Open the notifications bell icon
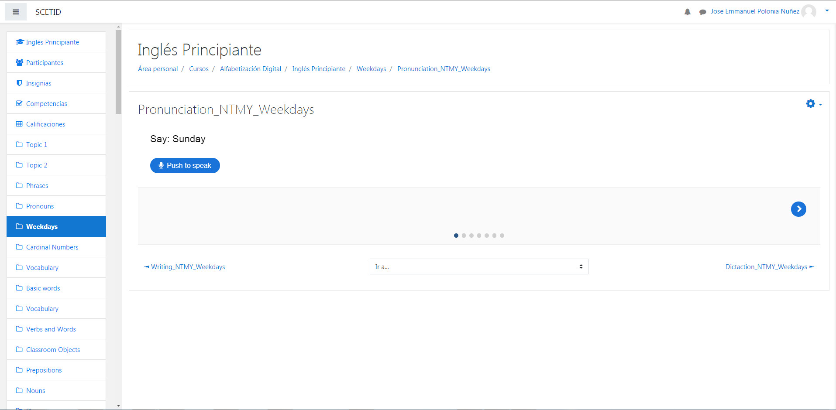The height and width of the screenshot is (410, 836). pyautogui.click(x=687, y=12)
